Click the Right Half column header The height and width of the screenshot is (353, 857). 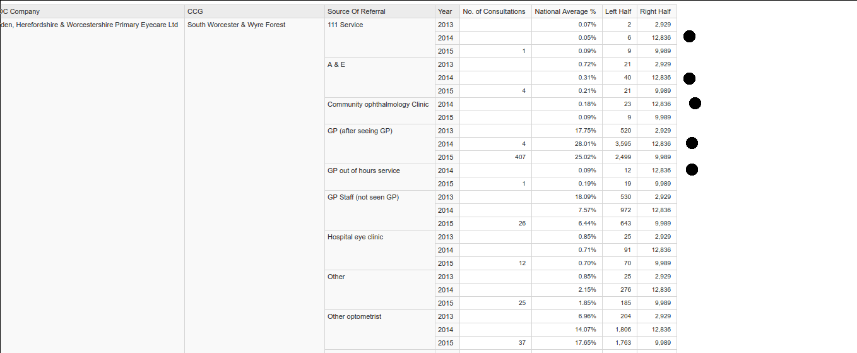click(x=656, y=11)
